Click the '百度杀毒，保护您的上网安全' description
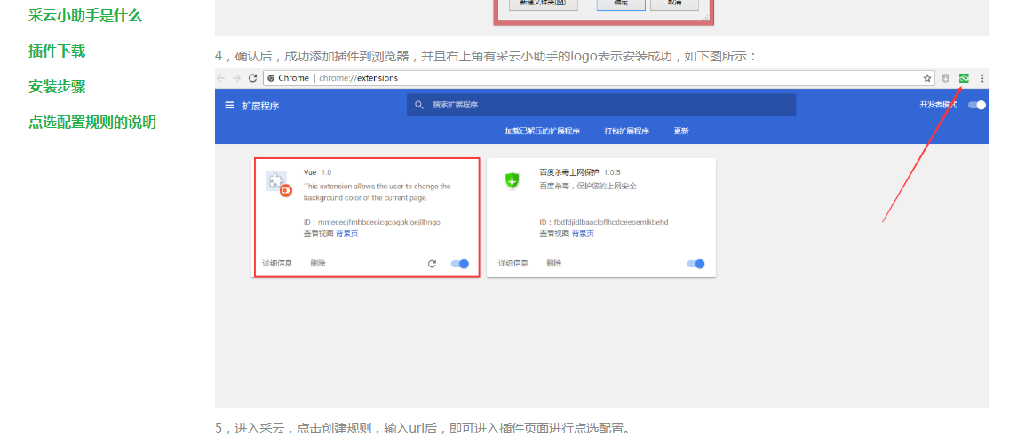Viewport: 1017px width, 445px height. tap(588, 187)
